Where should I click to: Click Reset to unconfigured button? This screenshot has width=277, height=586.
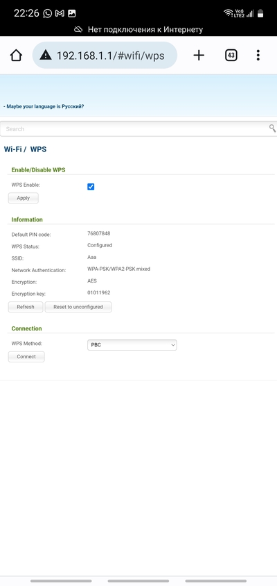78,307
